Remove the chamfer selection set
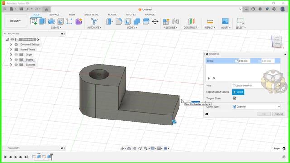 pyautogui.click(x=214, y=78)
